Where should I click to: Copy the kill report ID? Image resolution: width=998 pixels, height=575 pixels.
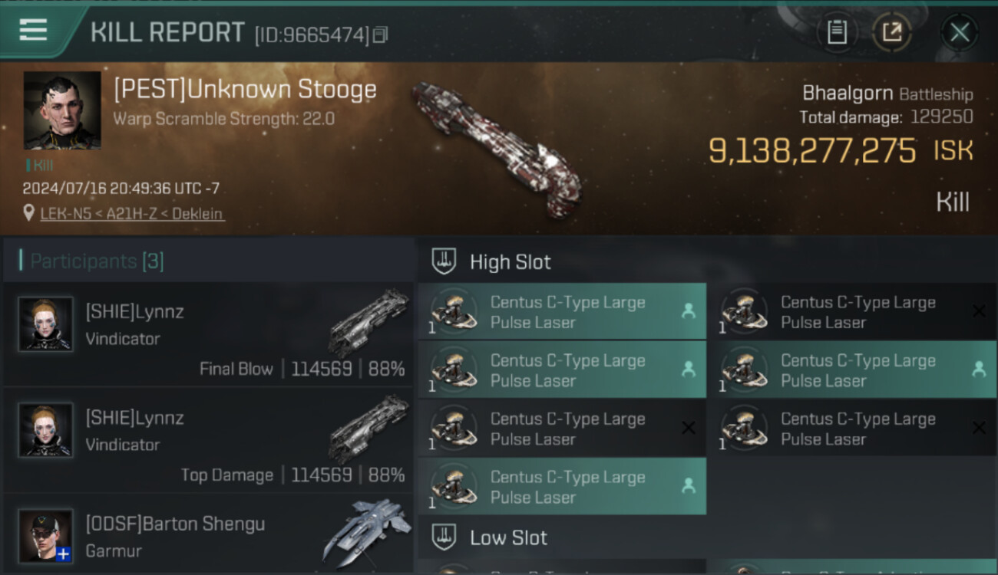(x=381, y=34)
